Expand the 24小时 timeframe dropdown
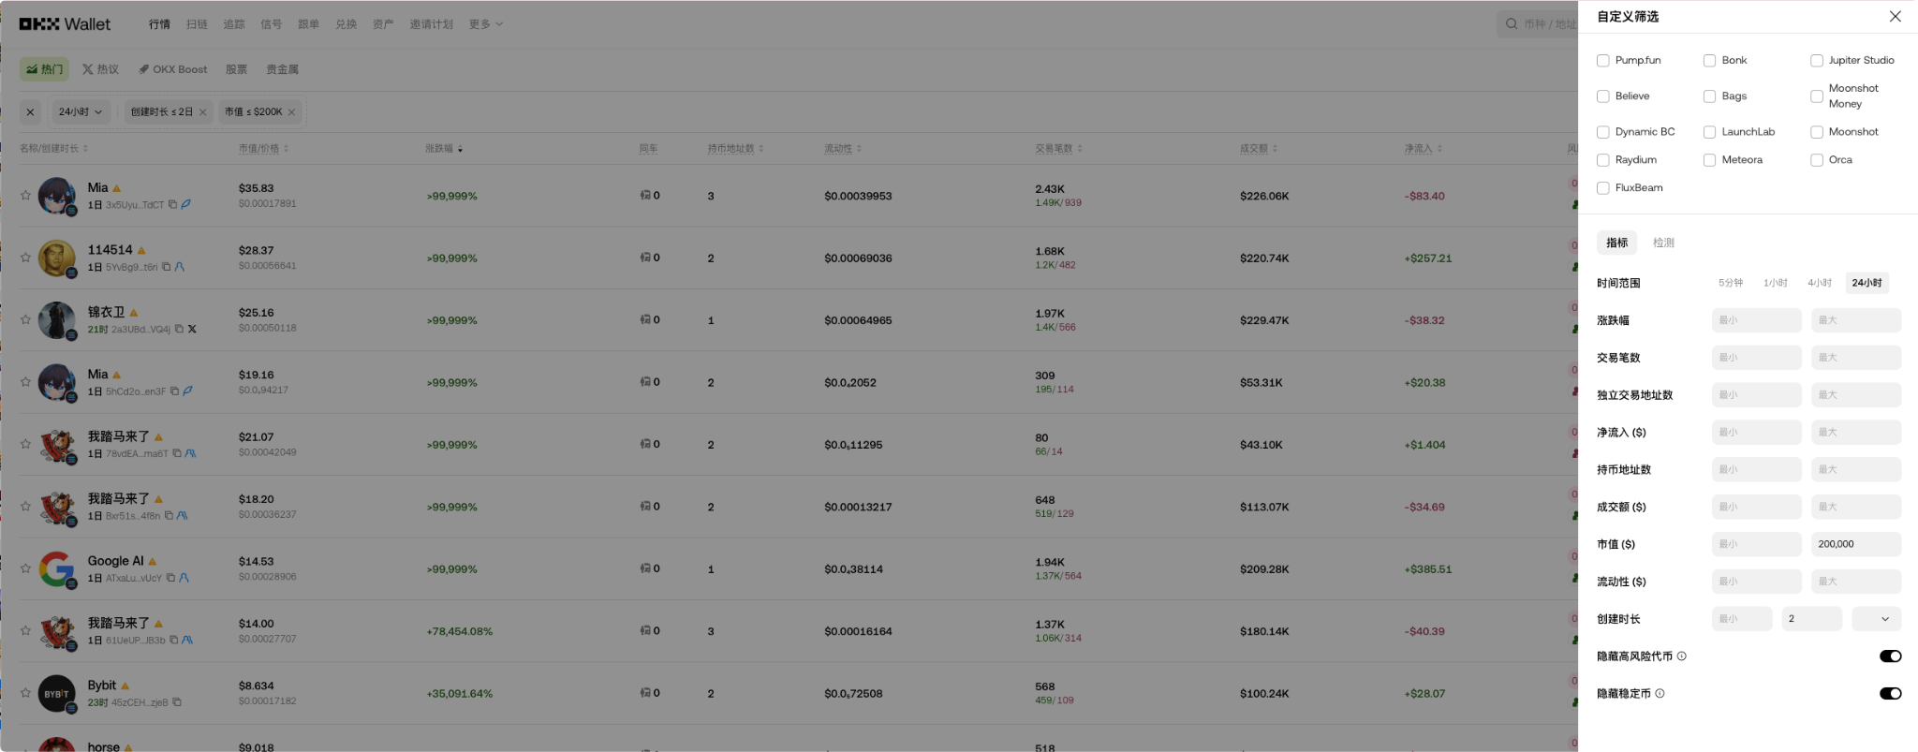 [81, 112]
